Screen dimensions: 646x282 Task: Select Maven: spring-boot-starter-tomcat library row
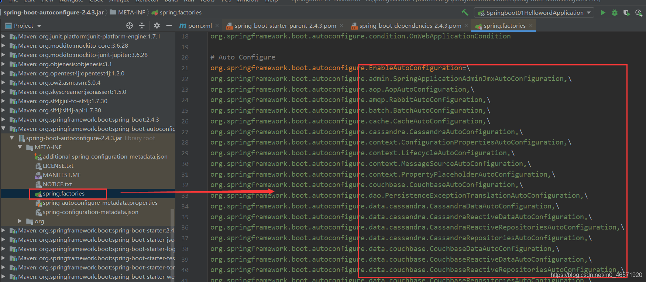[88, 268]
